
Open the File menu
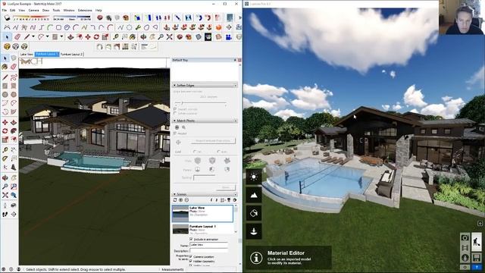pyautogui.click(x=5, y=10)
